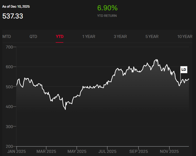
Task: Open the 3 YEAR chart range
Action: [120, 36]
